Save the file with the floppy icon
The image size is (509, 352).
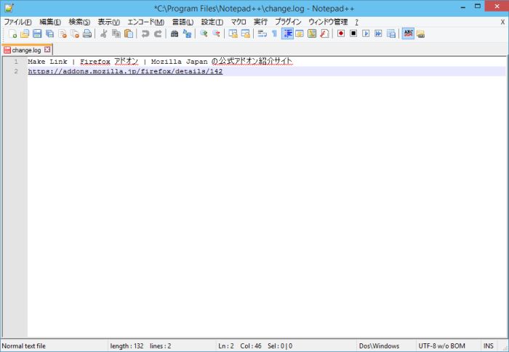pos(37,33)
